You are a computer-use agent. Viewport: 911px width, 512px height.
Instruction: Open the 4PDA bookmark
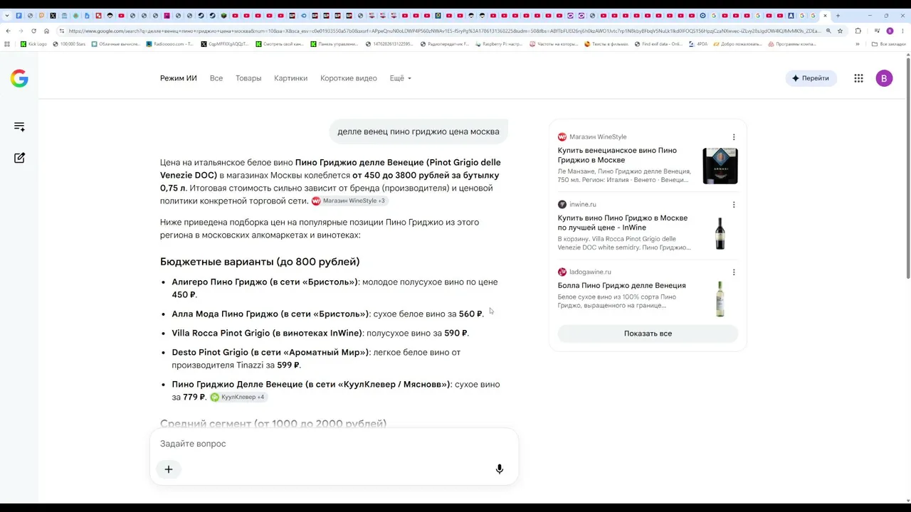[x=698, y=44]
